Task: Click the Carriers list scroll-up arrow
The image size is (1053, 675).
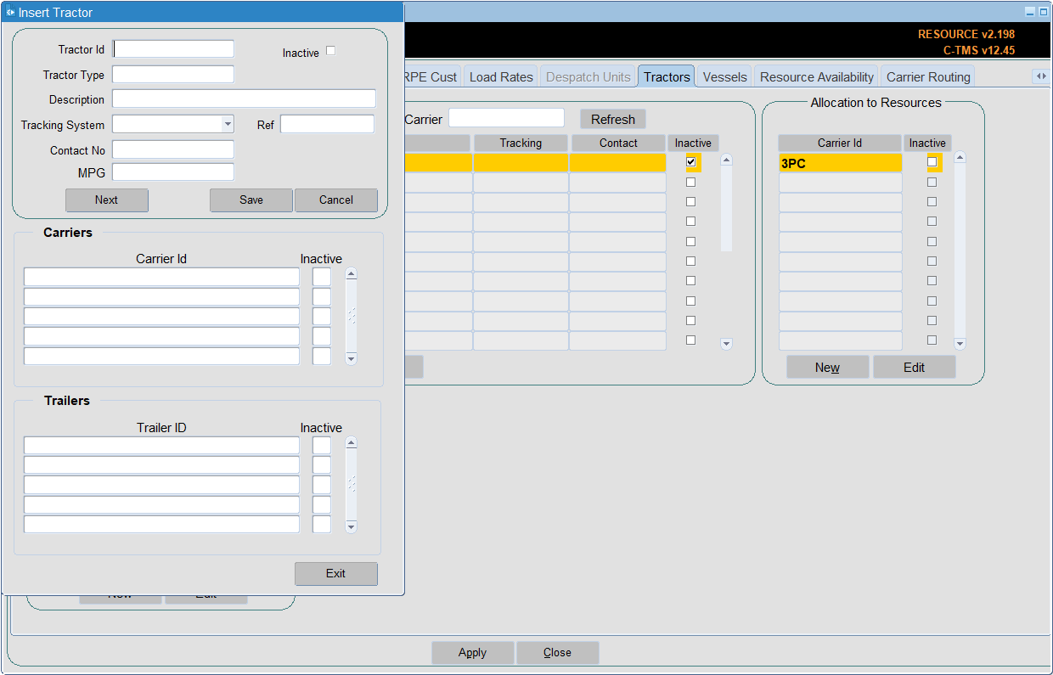Action: [x=352, y=274]
